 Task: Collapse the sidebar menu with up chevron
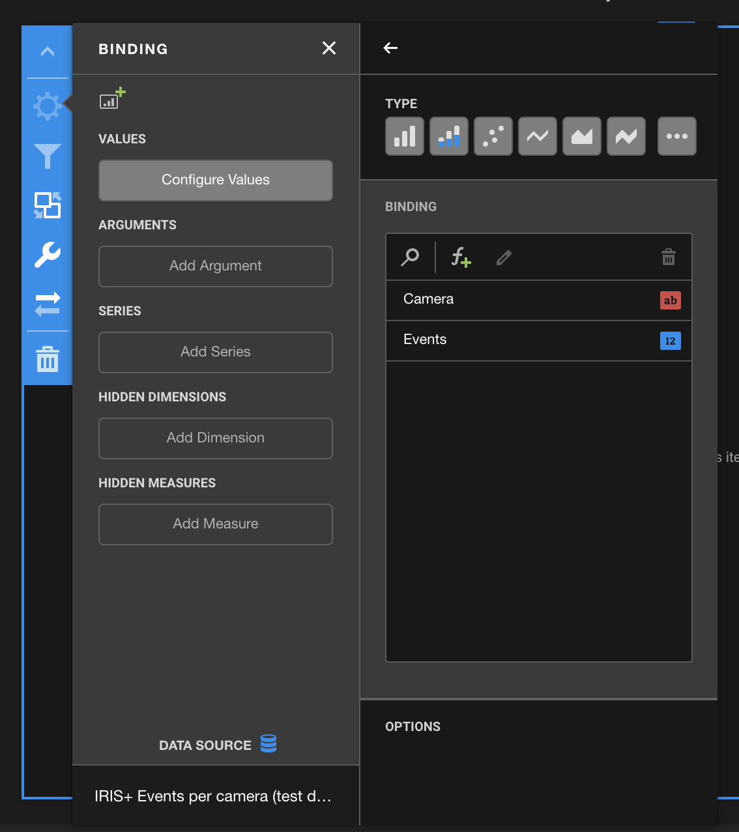(x=48, y=51)
